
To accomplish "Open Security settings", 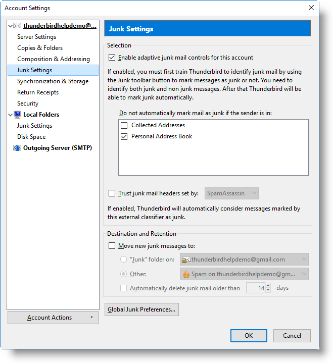I will pos(28,103).
